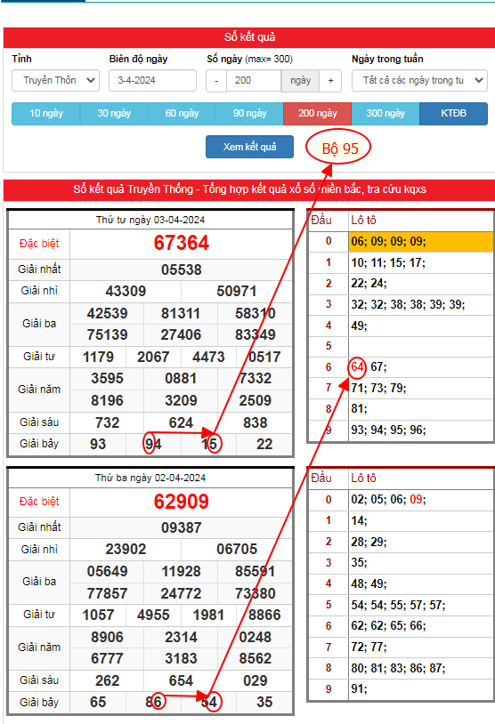The width and height of the screenshot is (495, 724).
Task: Decrease number of days with minus button
Action: [x=215, y=80]
